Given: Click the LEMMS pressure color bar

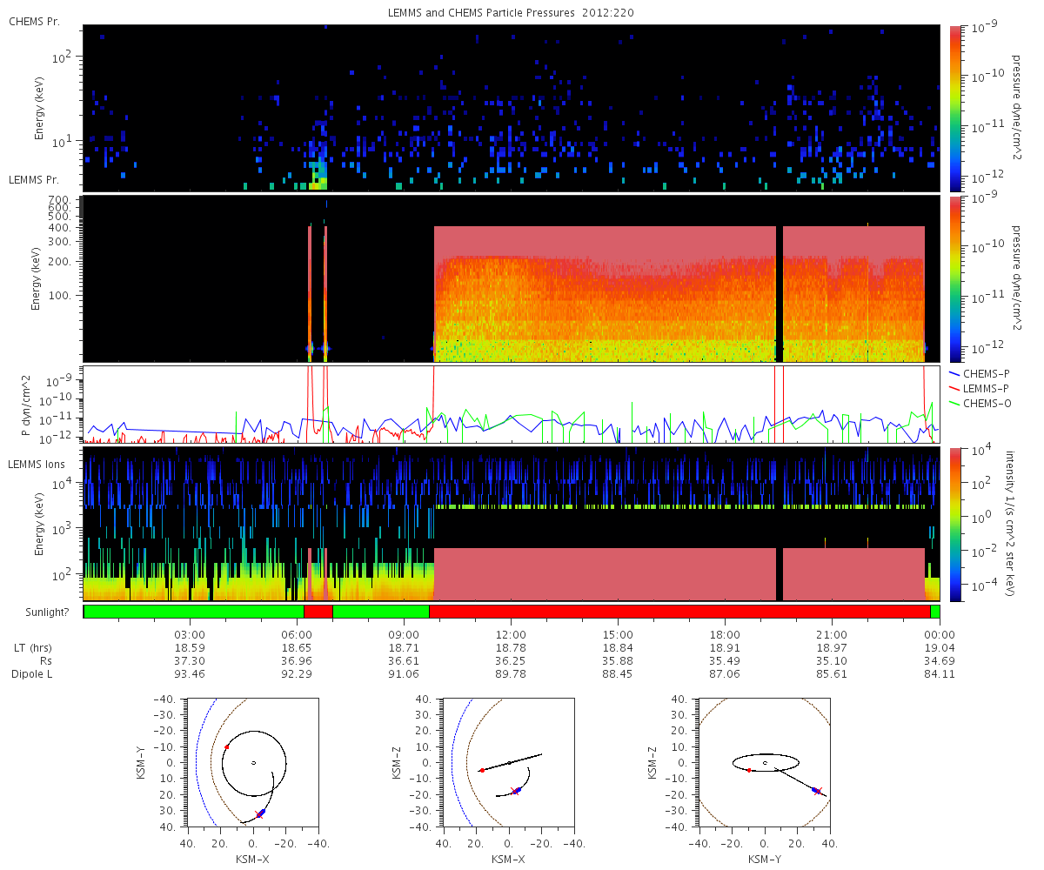Looking at the screenshot, I should coord(956,278).
